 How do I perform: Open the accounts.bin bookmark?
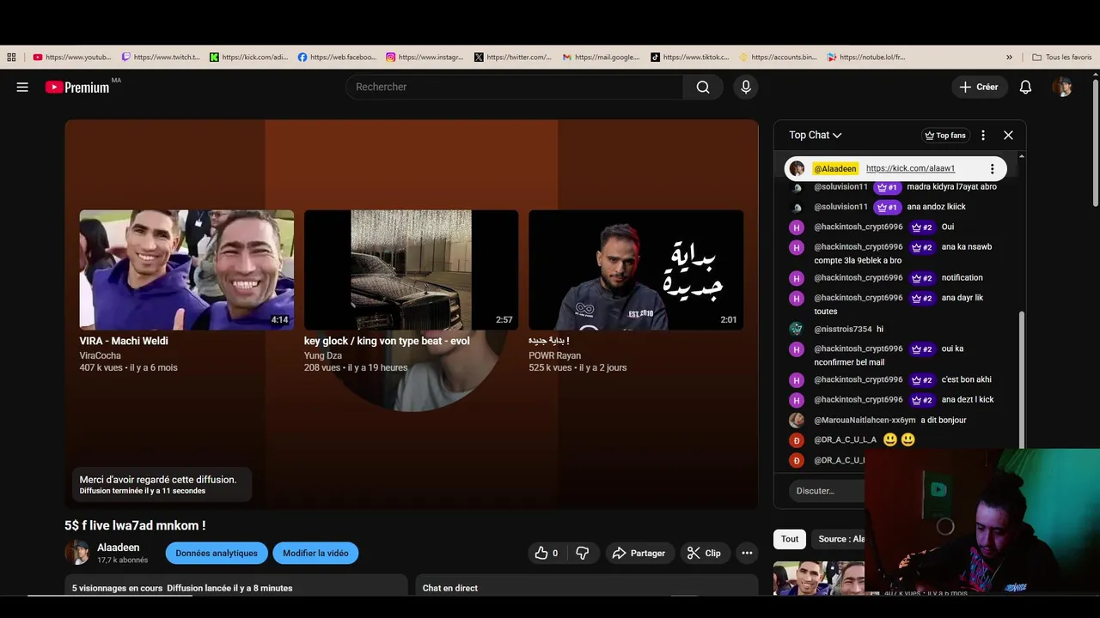point(779,58)
